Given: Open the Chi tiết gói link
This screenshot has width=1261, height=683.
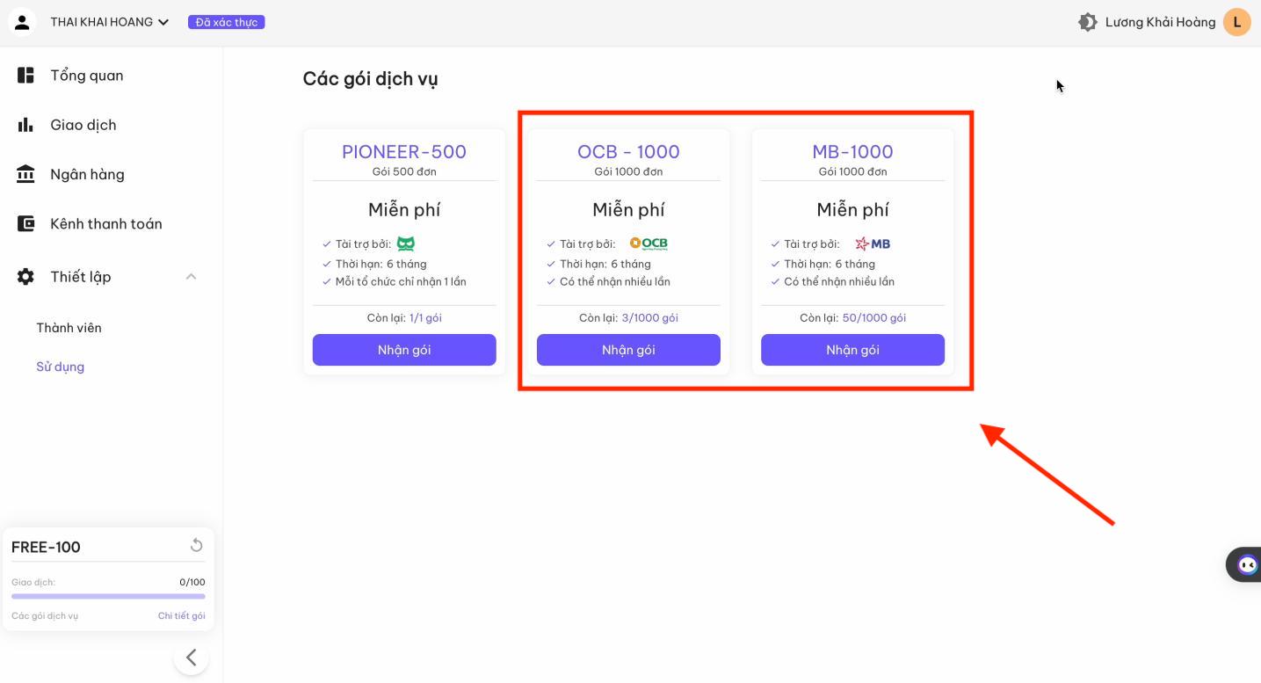Looking at the screenshot, I should click(x=181, y=616).
